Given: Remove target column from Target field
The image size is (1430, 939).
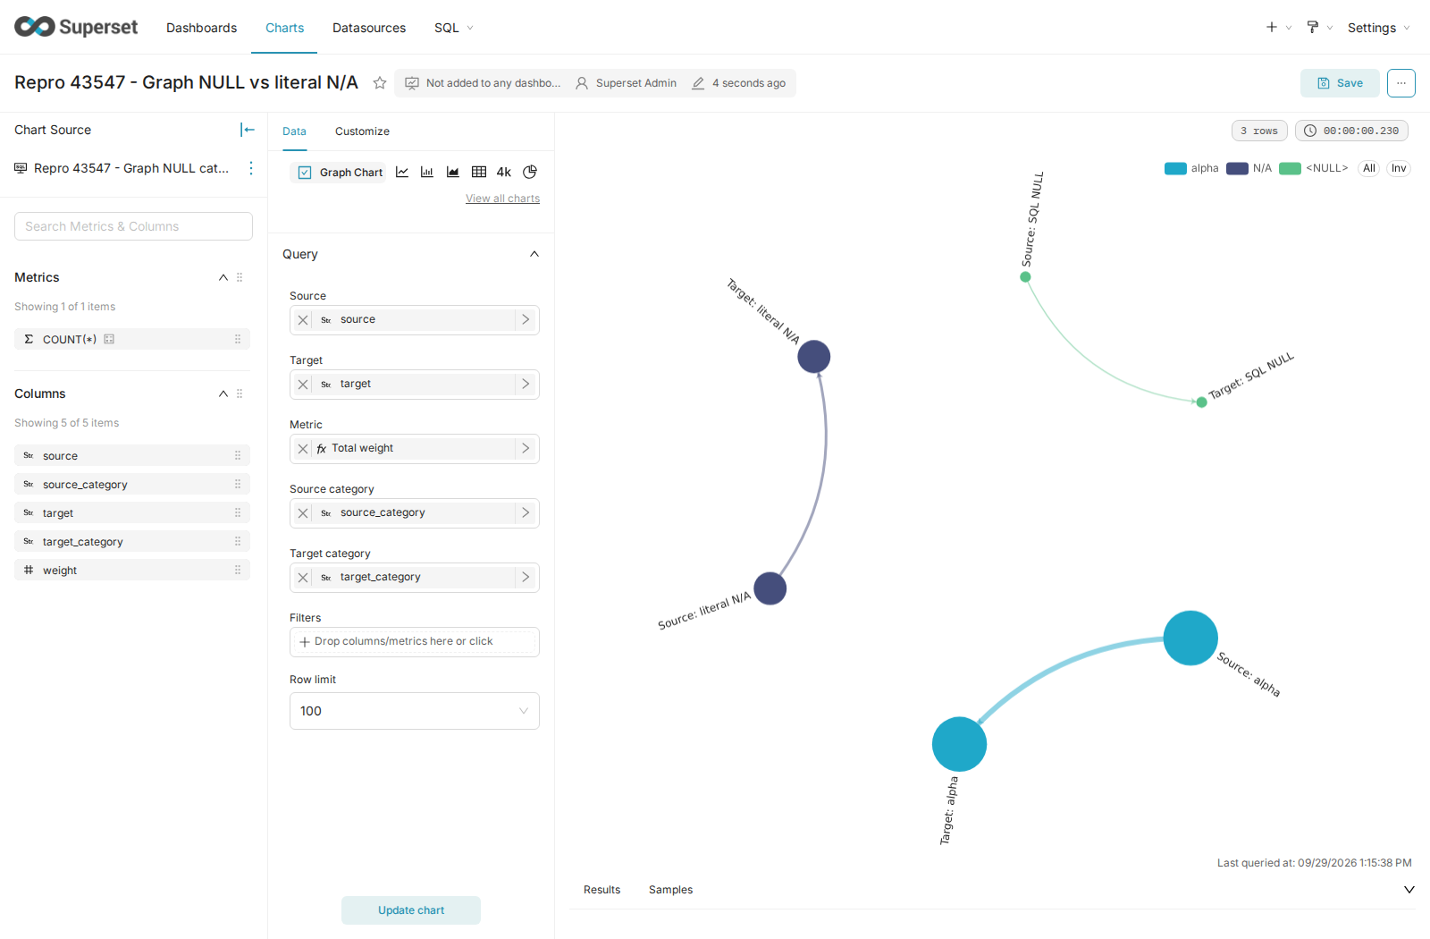Looking at the screenshot, I should 303,384.
